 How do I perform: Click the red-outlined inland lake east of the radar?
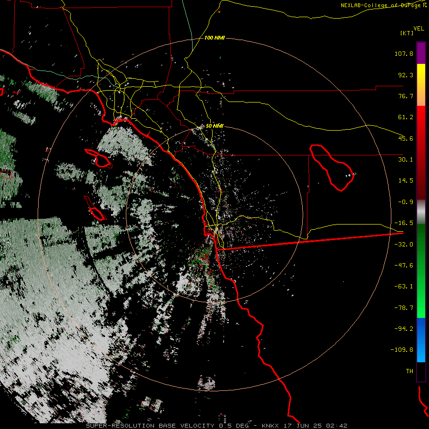332,168
